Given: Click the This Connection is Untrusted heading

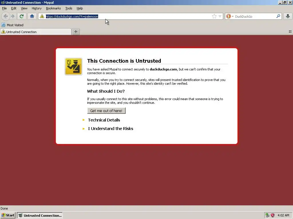Looking at the screenshot, I should (124, 61).
